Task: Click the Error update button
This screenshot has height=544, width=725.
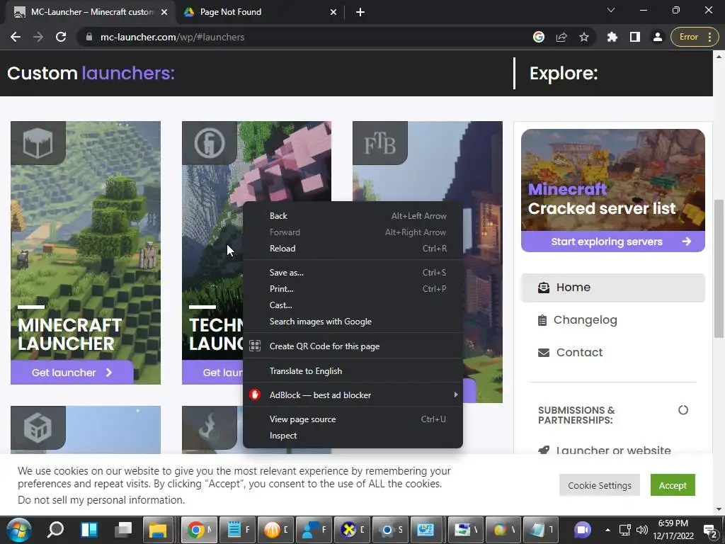Action: [694, 37]
